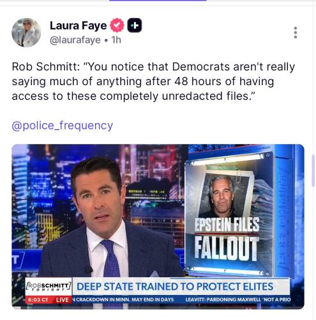Screen dimensions: 316x320
Task: Click the pink verified checkmark badge
Action: [x=117, y=26]
